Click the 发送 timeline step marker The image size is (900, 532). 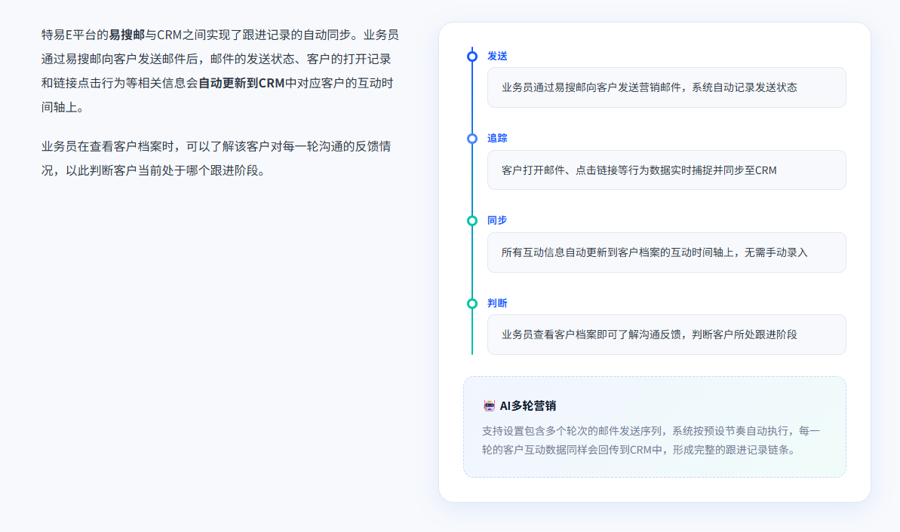click(x=472, y=57)
